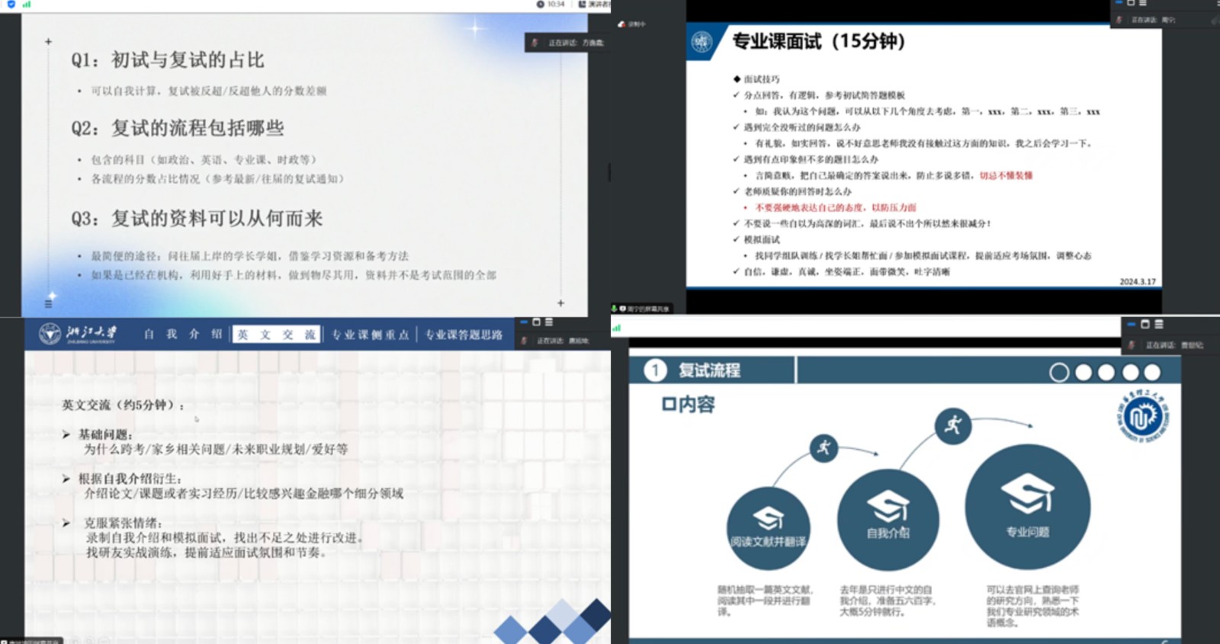Select the 阅读文献并翻译 graduation cap circle
This screenshot has width=1220, height=644.
pyautogui.click(x=768, y=529)
